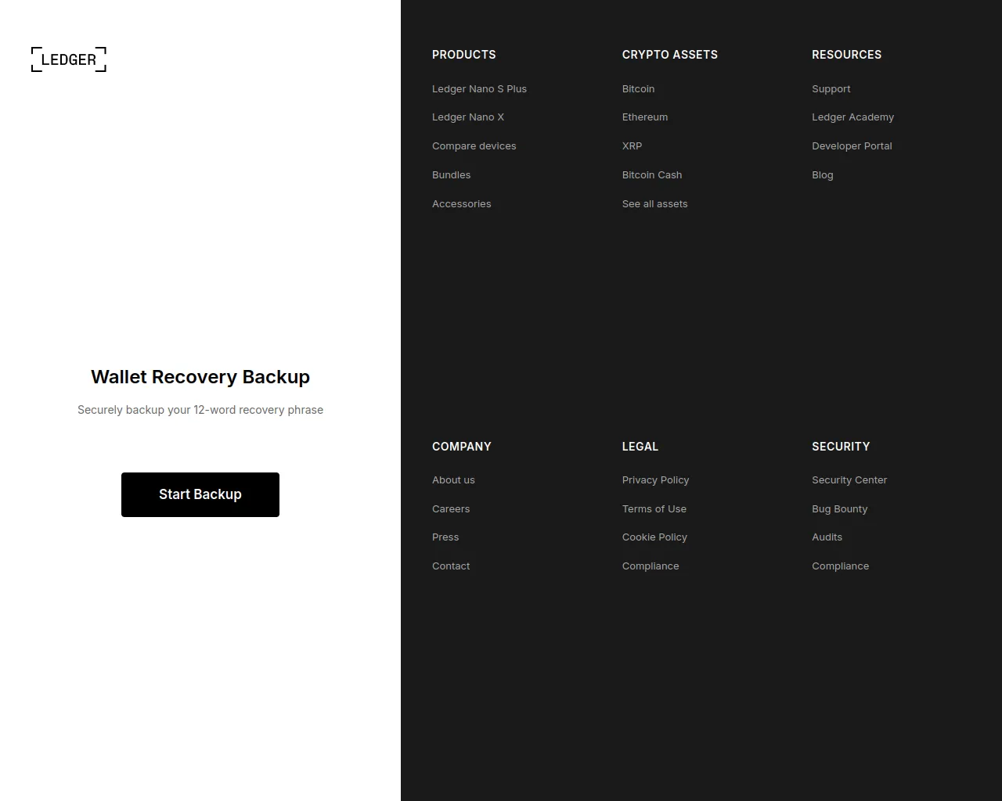This screenshot has width=1002, height=801.
Task: Go to the Contact link
Action: click(x=451, y=566)
